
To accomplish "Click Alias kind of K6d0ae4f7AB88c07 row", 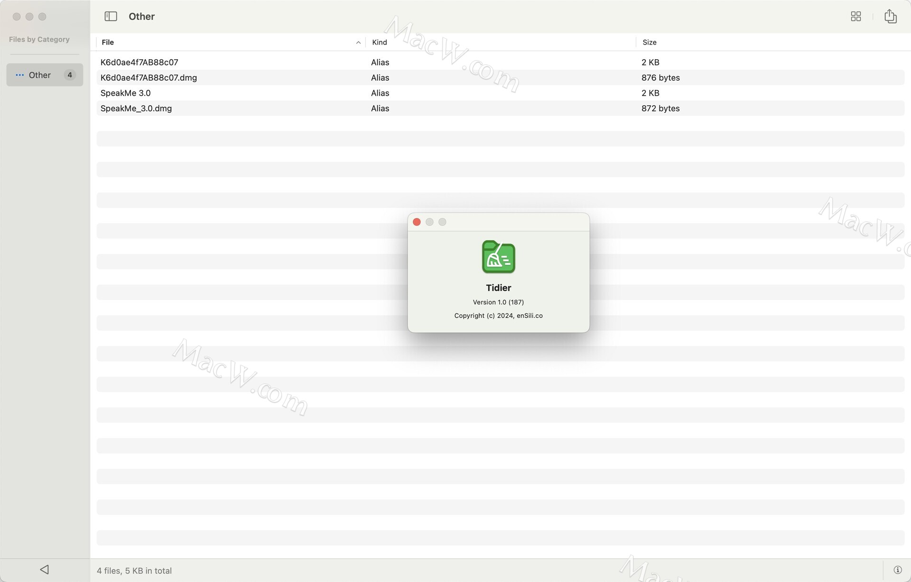I will 380,62.
